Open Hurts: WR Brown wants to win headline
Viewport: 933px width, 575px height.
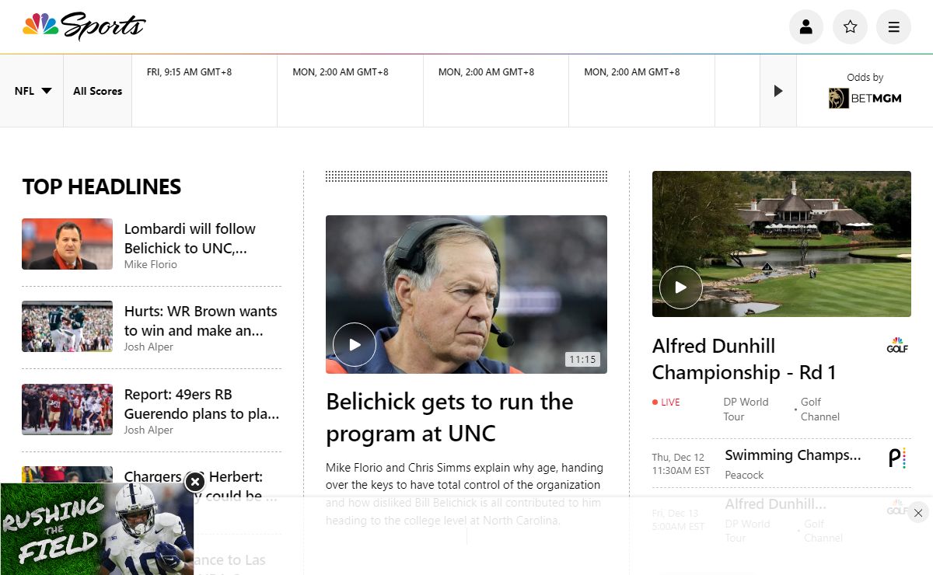coord(201,321)
